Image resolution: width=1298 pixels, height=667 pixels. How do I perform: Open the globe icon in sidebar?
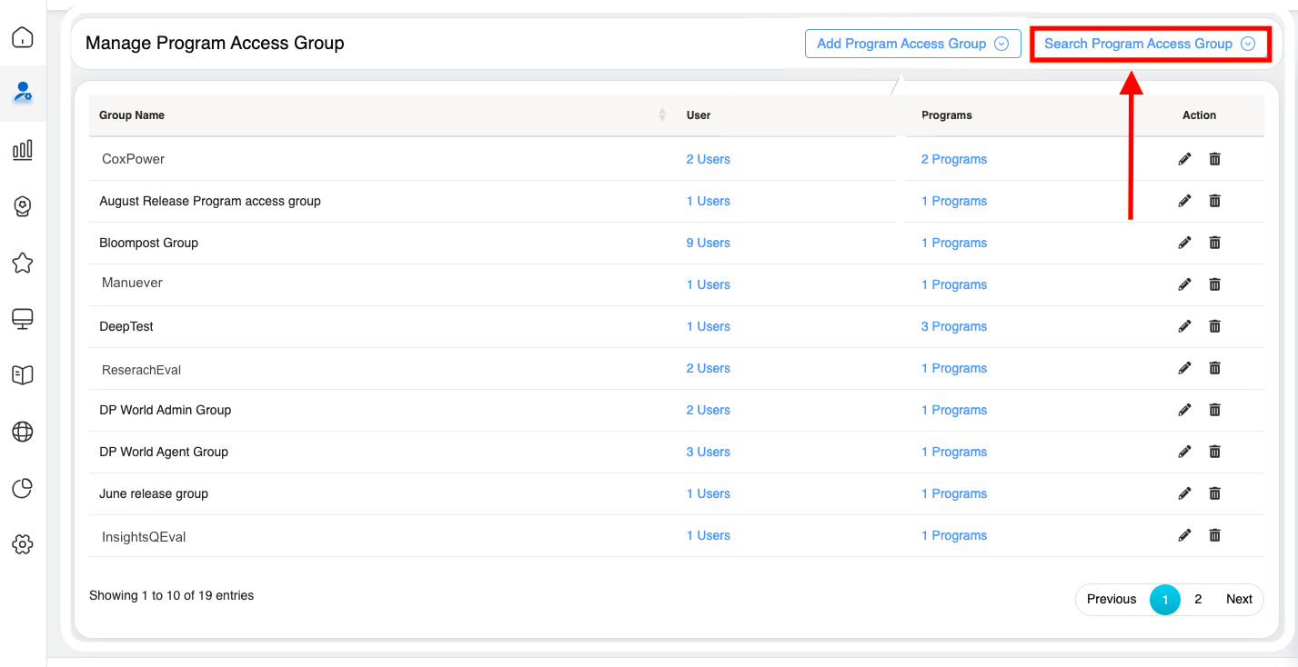coord(23,432)
